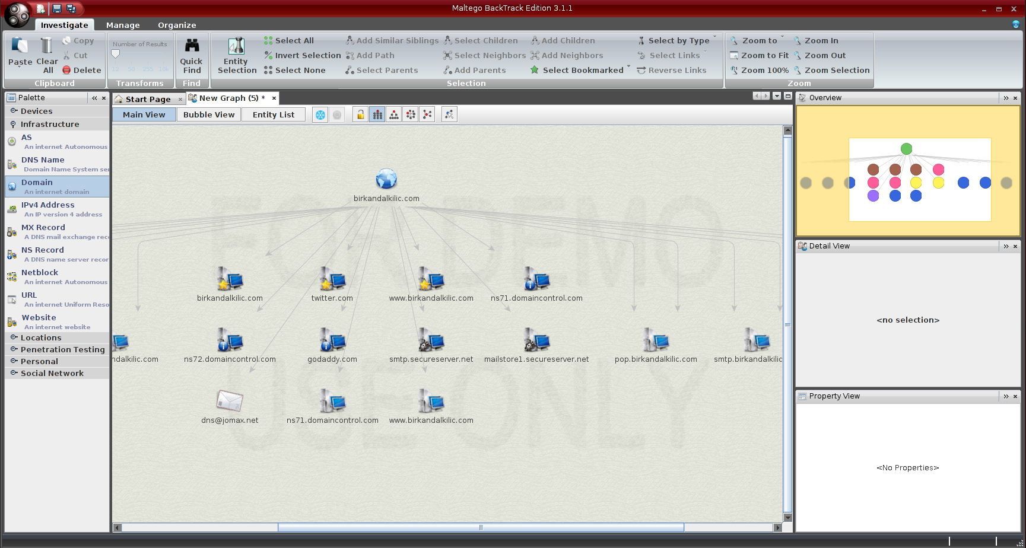Screen dimensions: 1026x548
Task: Adjust the Number of Results slider
Action: pyautogui.click(x=116, y=54)
